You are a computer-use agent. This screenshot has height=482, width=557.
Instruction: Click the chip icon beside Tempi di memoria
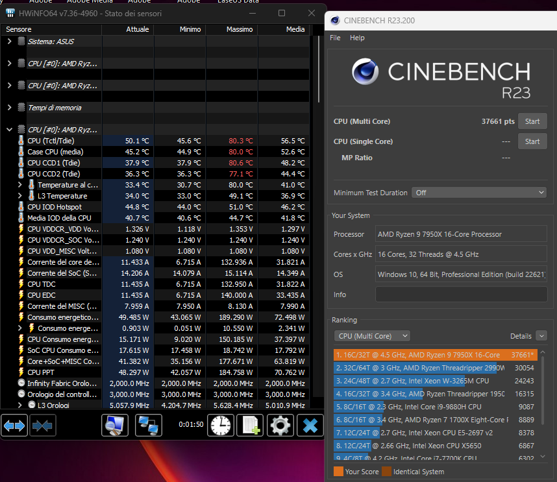tap(21, 107)
